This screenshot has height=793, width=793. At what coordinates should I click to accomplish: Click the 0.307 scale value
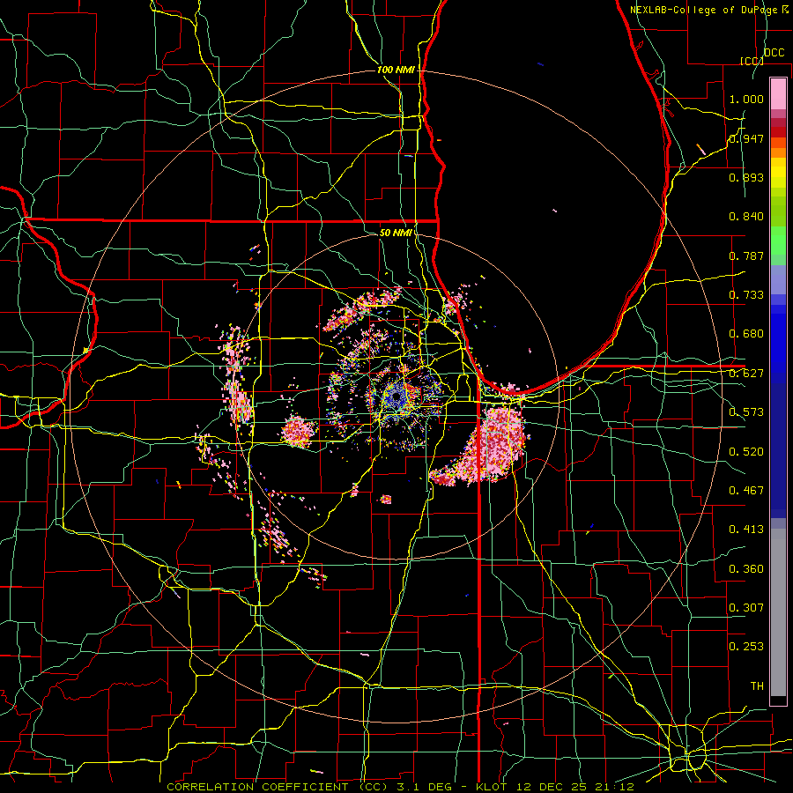pyautogui.click(x=746, y=608)
